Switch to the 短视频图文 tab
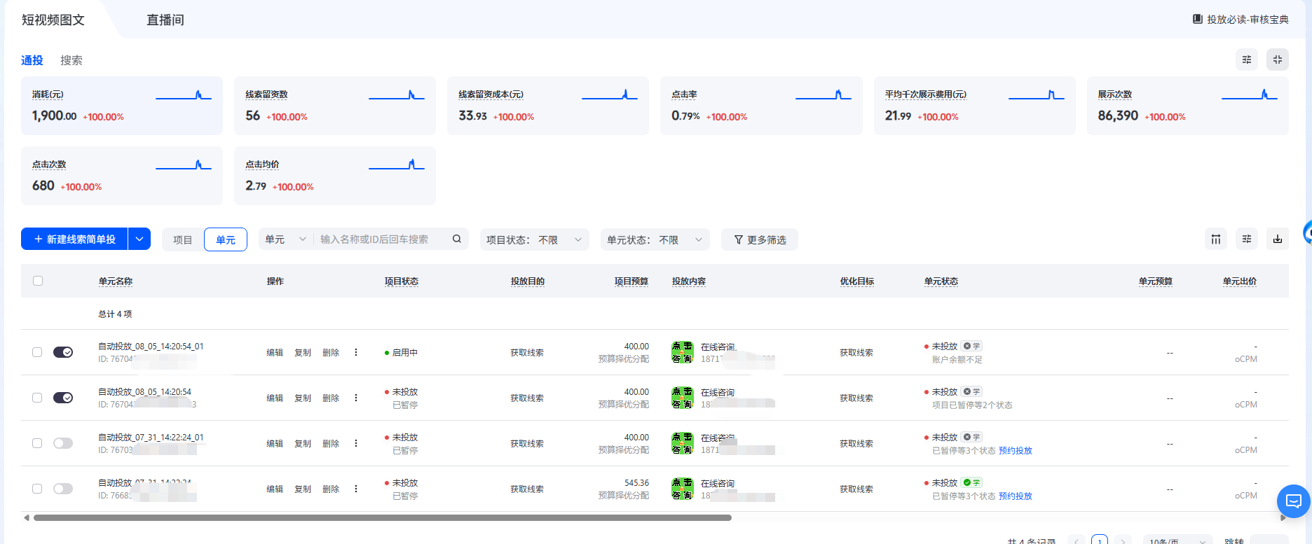 [53, 20]
